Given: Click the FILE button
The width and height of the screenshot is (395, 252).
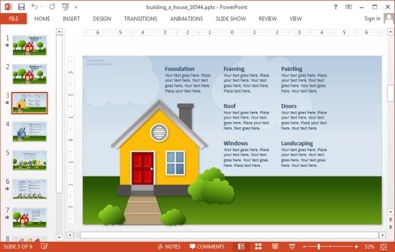Looking at the screenshot, I should pyautogui.click(x=14, y=18).
